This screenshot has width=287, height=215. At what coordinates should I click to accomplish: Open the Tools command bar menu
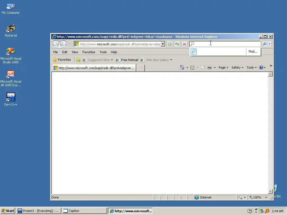coord(251,67)
